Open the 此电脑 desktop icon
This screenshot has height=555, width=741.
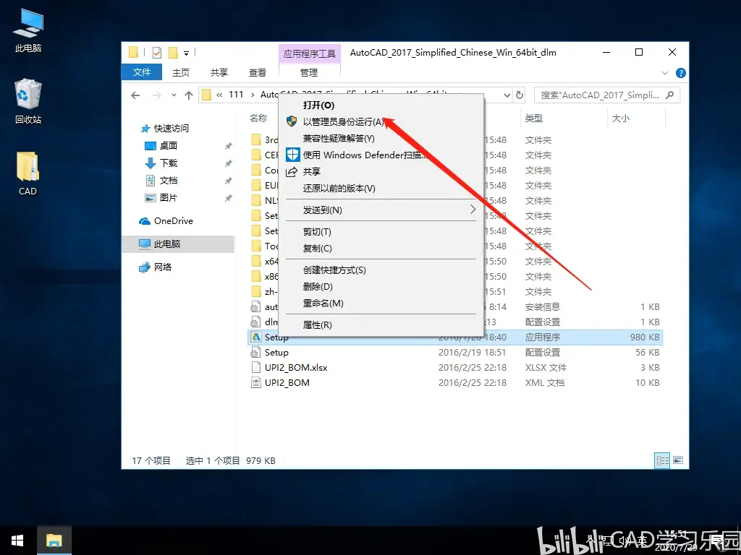28,30
